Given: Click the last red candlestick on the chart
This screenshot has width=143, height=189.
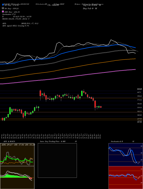Looking at the screenshot, I should pyautogui.click(x=101, y=107).
